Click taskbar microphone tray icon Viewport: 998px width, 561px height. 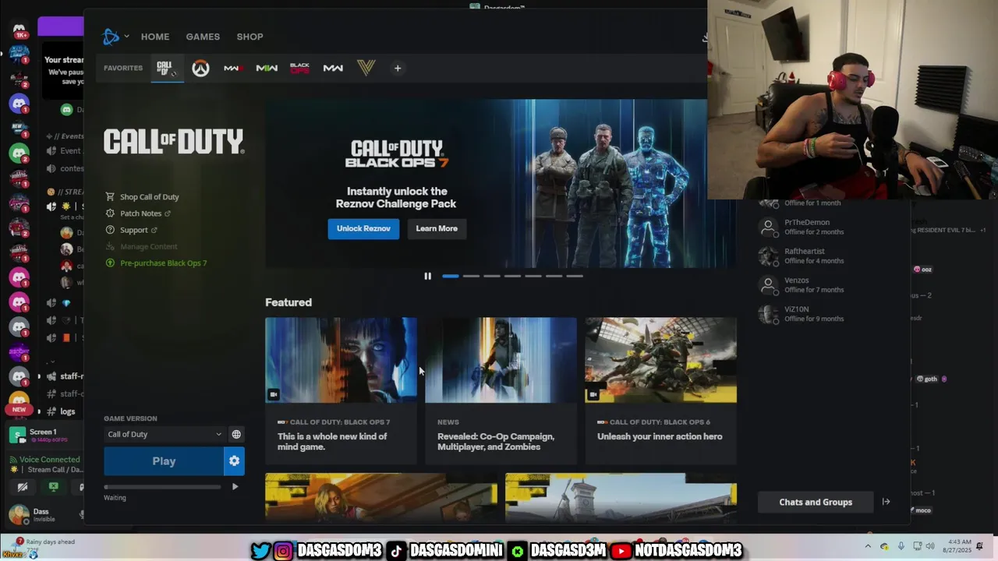(x=901, y=547)
